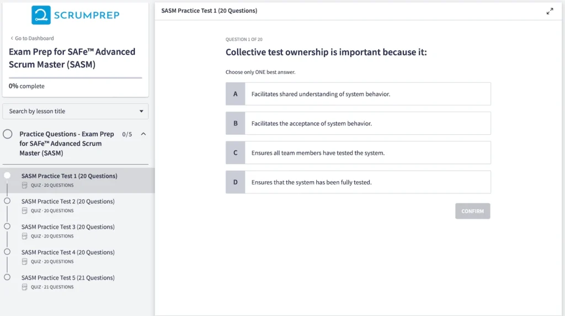
Task: Choose answer B about acceptance of behavior
Action: pos(358,123)
